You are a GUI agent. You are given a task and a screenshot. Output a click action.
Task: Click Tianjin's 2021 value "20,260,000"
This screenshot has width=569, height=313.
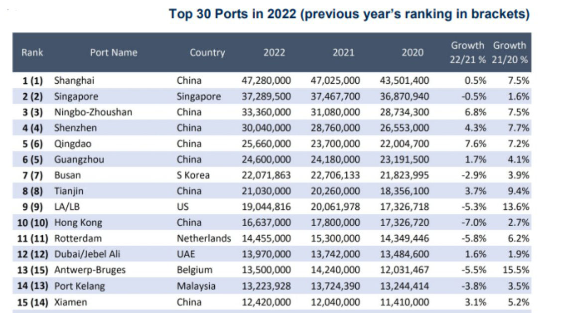(x=335, y=191)
